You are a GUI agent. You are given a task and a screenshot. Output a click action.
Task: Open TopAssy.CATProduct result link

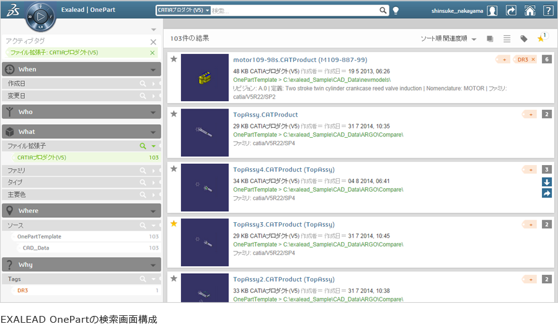(265, 115)
